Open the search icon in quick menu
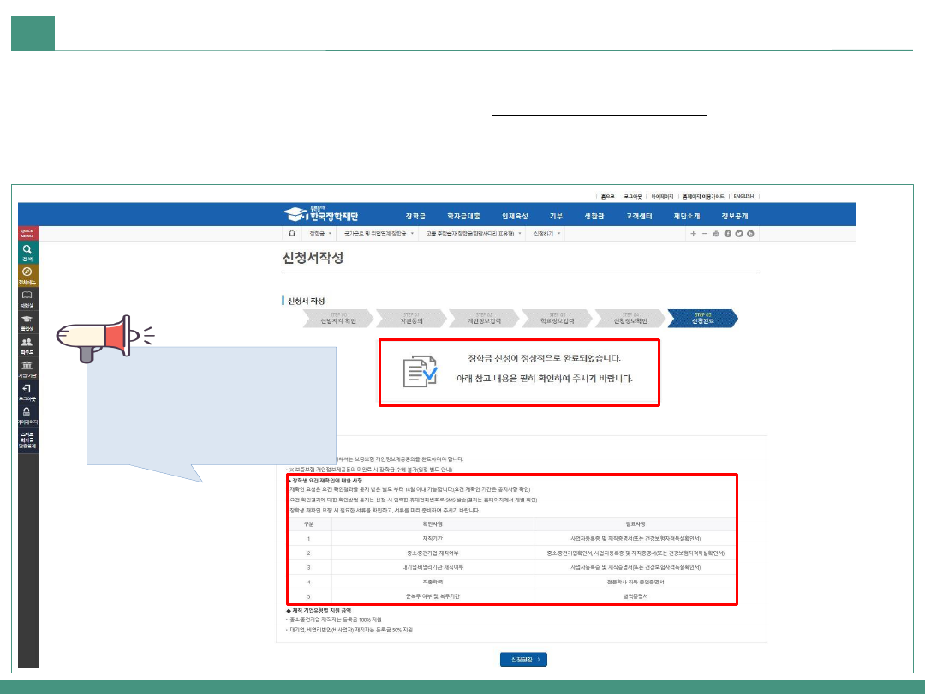 point(27,251)
